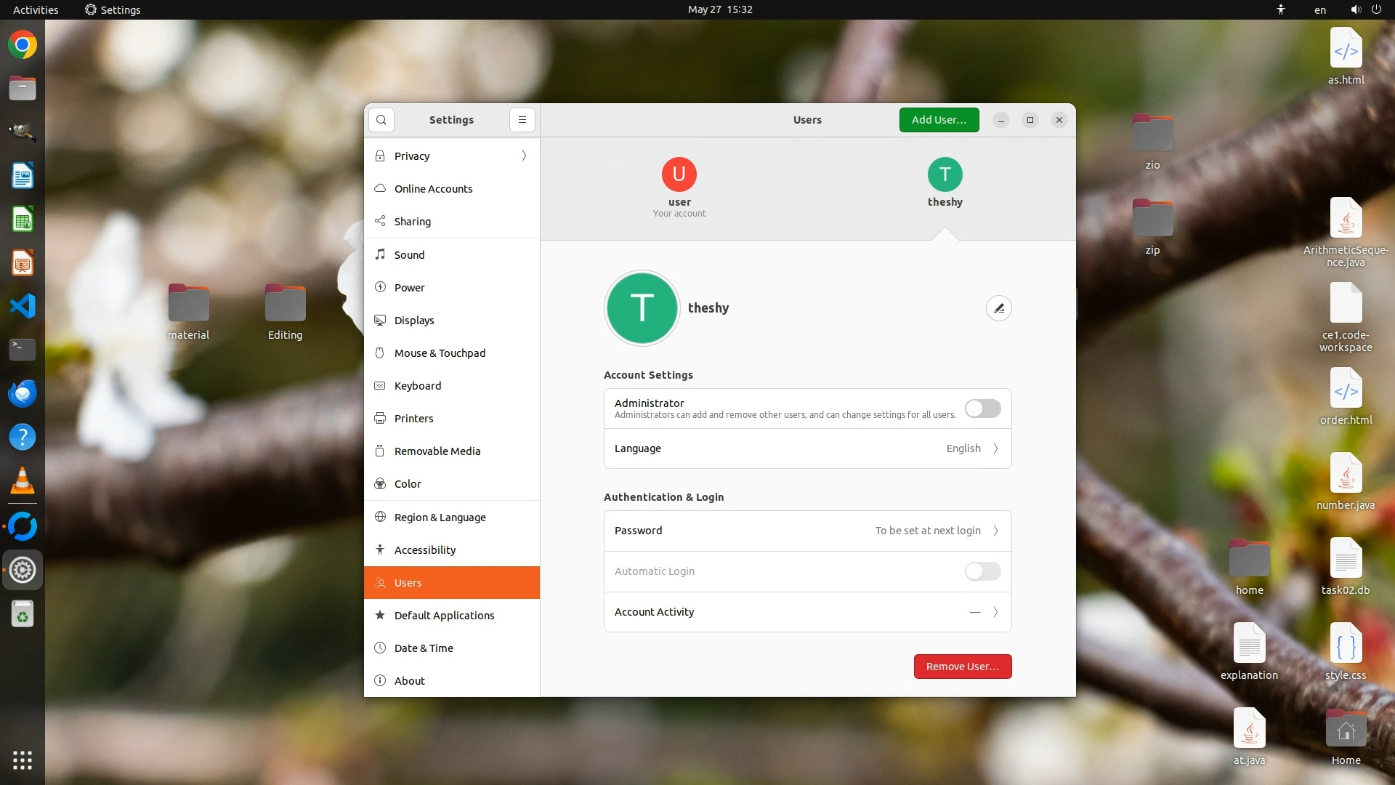Launch VLC media player from dock

23,480
